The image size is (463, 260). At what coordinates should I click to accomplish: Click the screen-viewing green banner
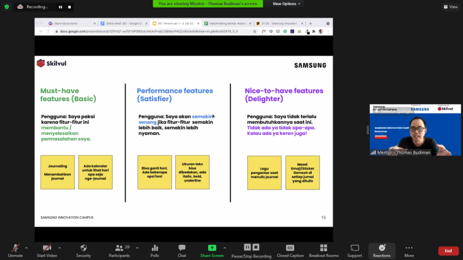coord(208,4)
